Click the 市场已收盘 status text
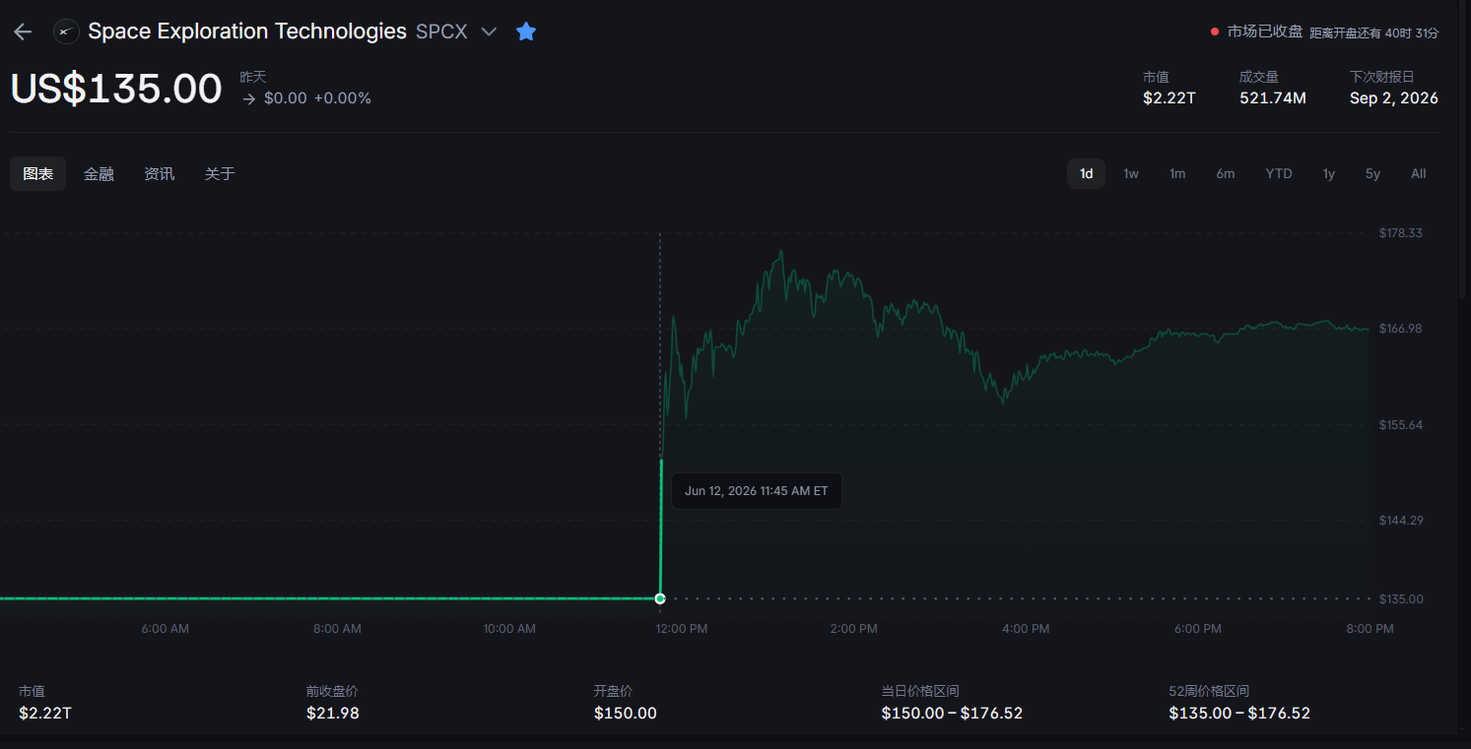1471x749 pixels. pos(1265,31)
